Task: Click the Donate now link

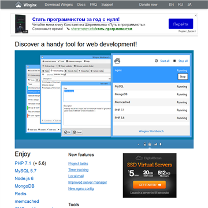Action: [x=148, y=5]
